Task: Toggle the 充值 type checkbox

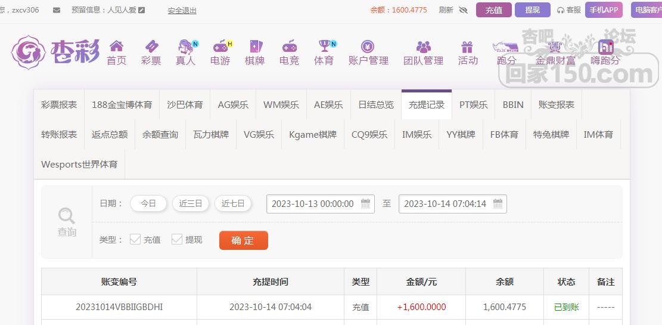Action: tap(135, 240)
